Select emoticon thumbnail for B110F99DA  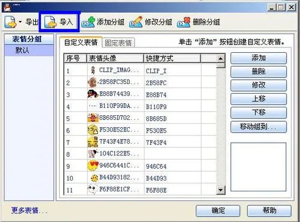pyautogui.click(x=93, y=106)
